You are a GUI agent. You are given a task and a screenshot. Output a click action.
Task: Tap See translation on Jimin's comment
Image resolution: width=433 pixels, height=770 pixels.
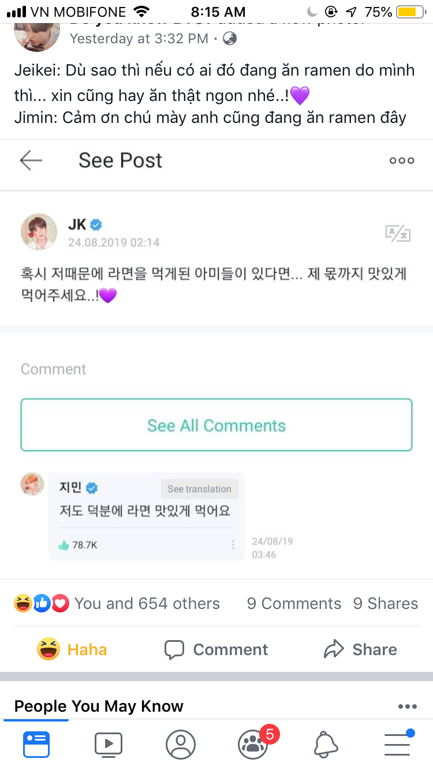tap(199, 489)
